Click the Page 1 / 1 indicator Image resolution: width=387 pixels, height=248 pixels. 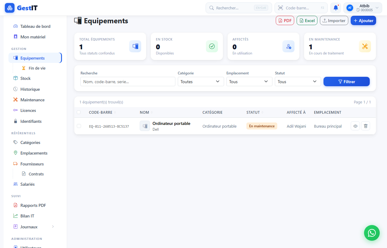tap(362, 102)
